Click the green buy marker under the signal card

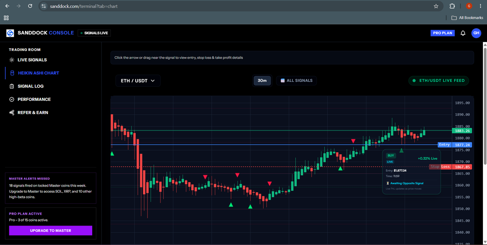click(x=401, y=151)
